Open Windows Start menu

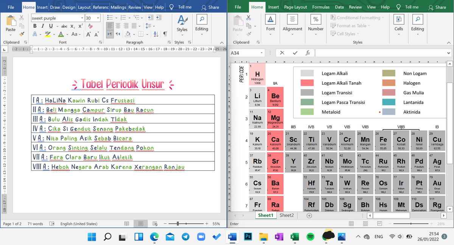pos(92,237)
